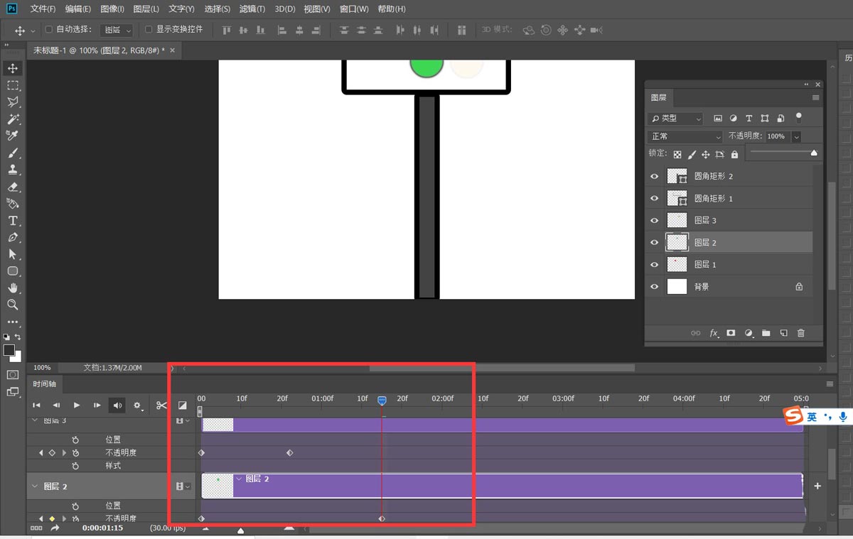Image resolution: width=853 pixels, height=539 pixels.
Task: Click the timeline split-at-playhead scissors icon
Action: point(161,405)
